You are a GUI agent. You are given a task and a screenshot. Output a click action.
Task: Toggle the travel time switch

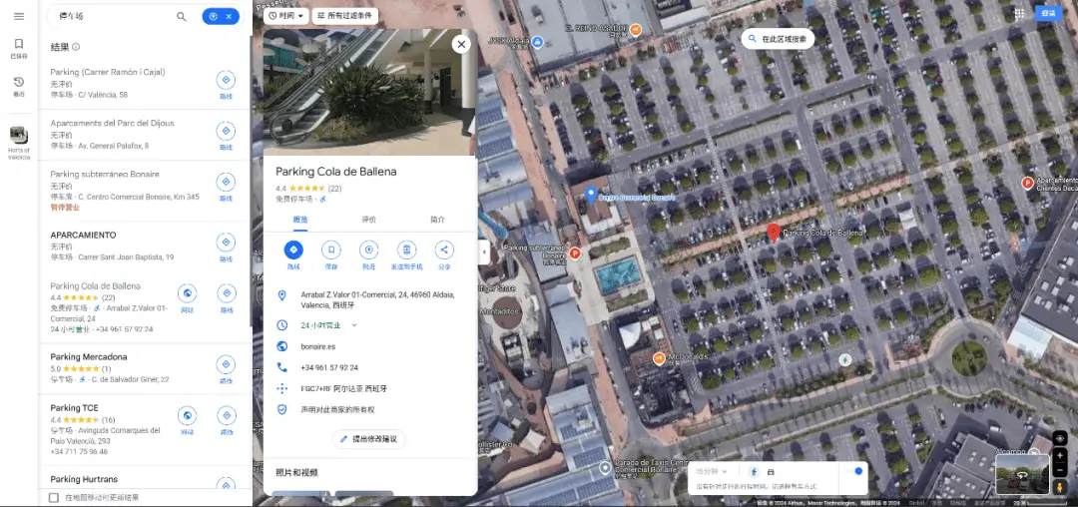pos(854,471)
